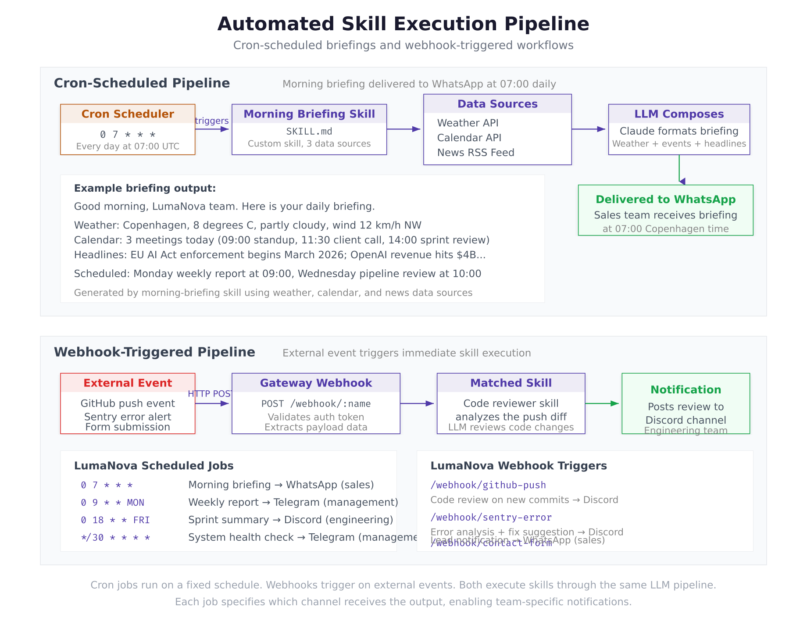The width and height of the screenshot is (807, 639).
Task: Click the Calendar API entry
Action: 469,138
